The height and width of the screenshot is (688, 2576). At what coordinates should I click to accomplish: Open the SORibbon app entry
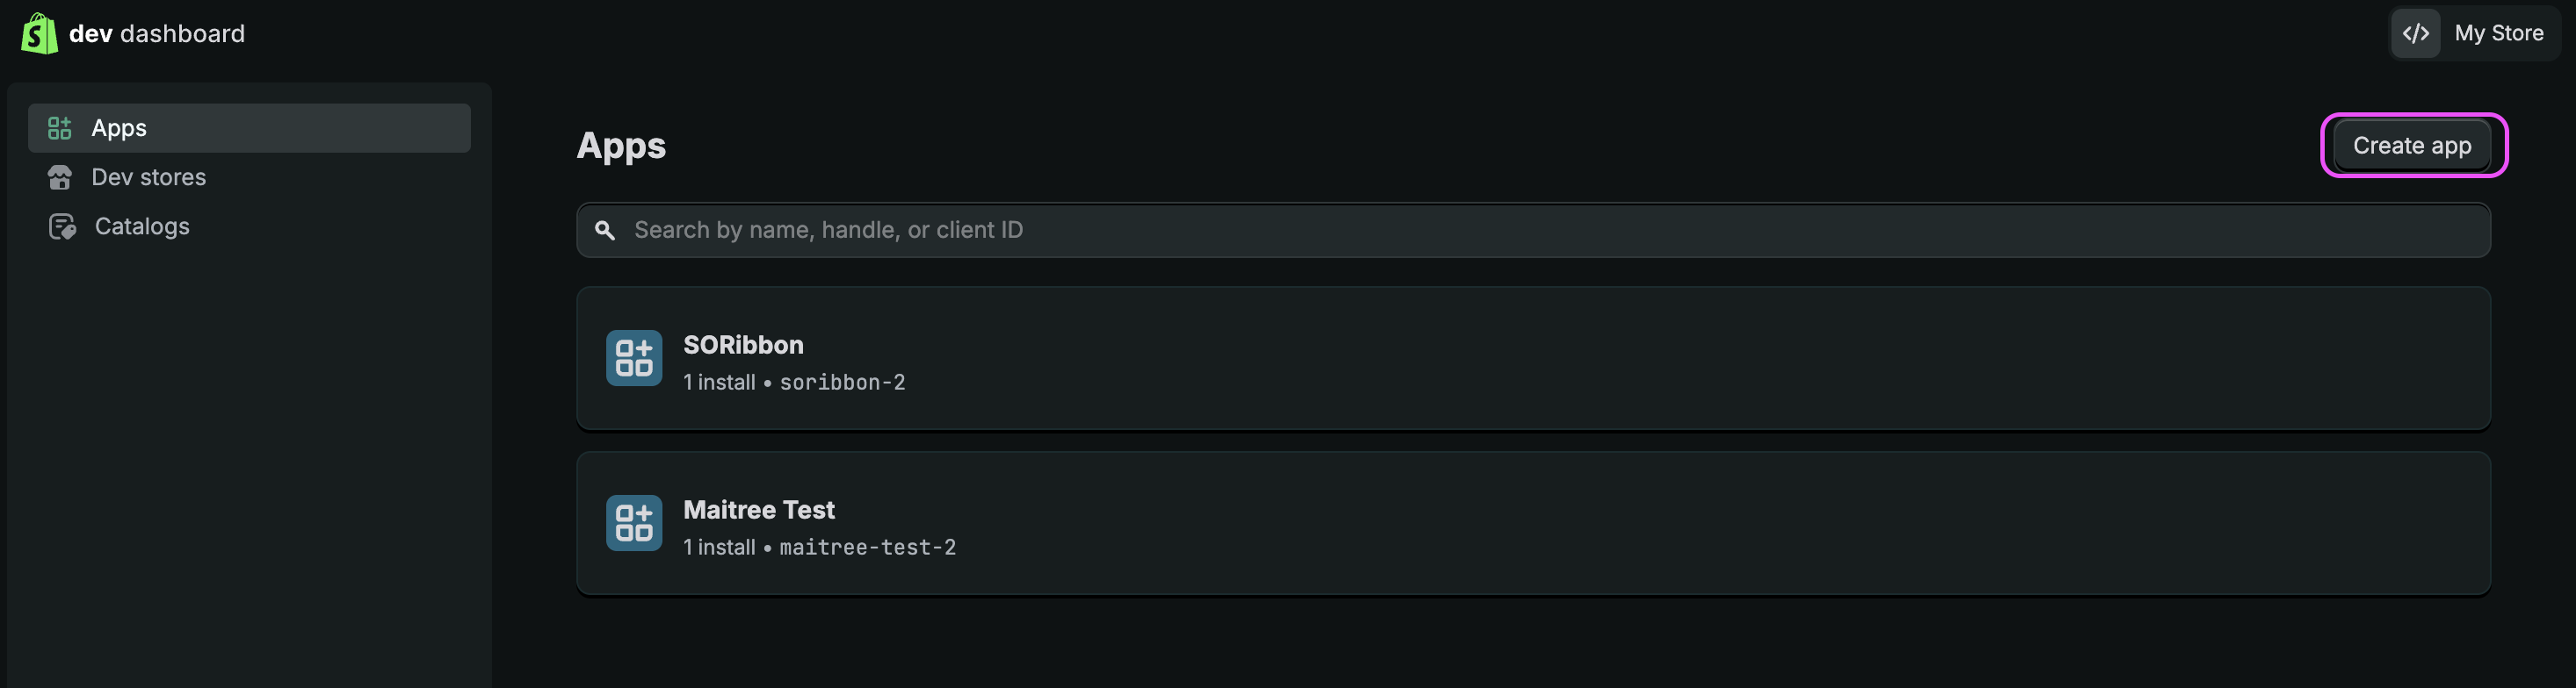743,345
